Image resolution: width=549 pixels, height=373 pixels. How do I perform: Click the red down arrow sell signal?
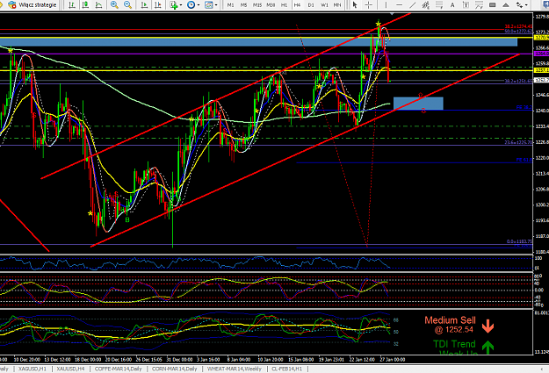(488, 326)
